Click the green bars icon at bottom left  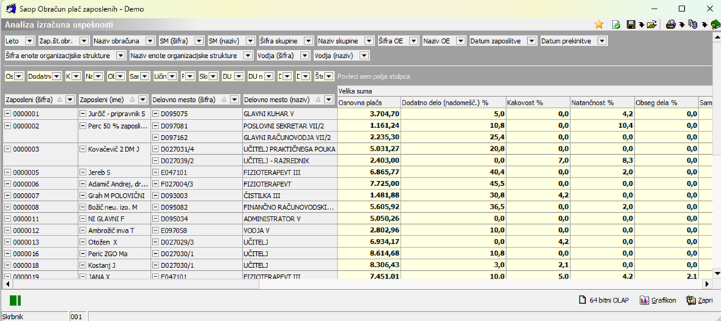click(x=15, y=300)
